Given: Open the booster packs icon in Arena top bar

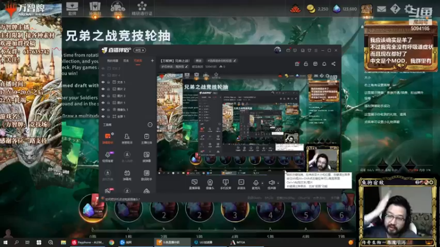Looking at the screenshot, I should (x=95, y=8).
